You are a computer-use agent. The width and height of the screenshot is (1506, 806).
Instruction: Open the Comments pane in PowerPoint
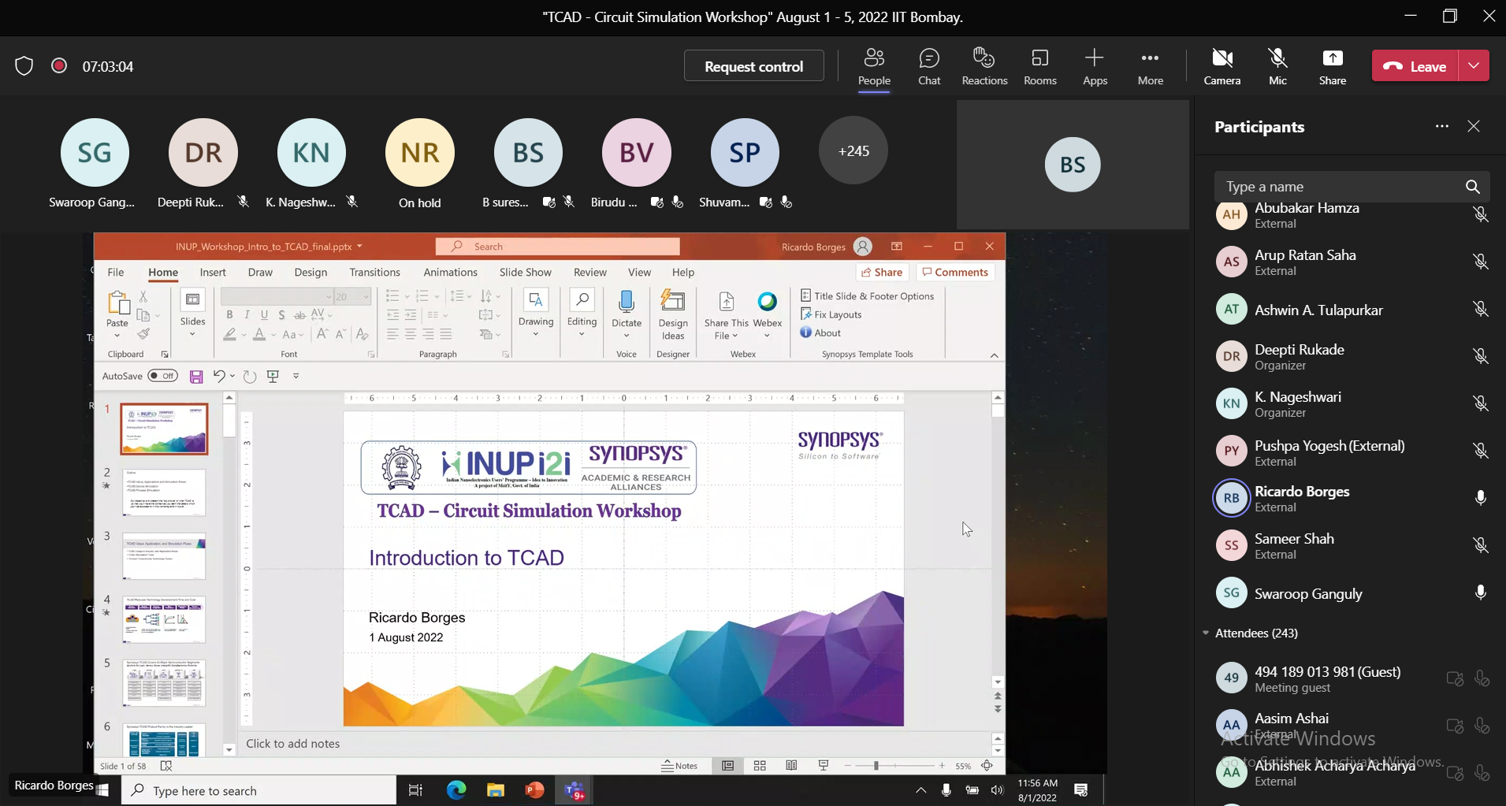click(955, 272)
